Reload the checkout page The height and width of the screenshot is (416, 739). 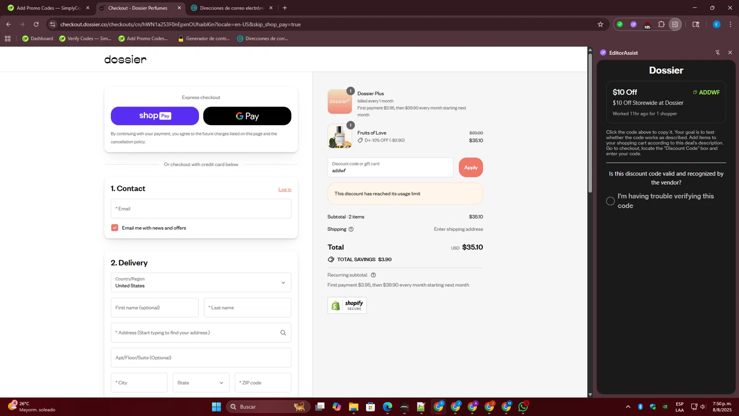click(36, 24)
